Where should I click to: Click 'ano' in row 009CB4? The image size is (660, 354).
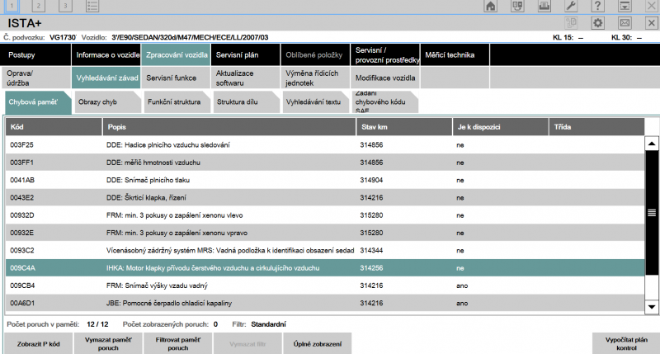coord(462,286)
